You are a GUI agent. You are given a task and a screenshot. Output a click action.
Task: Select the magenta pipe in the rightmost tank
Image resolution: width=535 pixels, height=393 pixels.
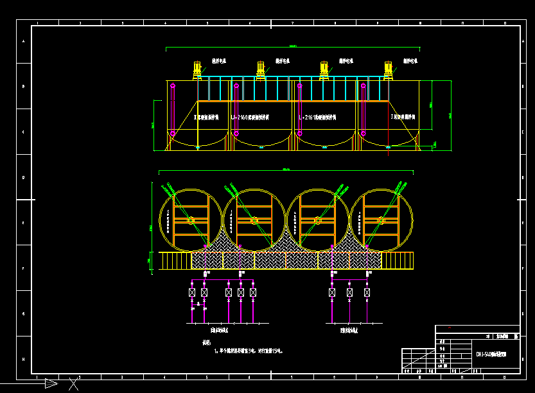(363, 109)
